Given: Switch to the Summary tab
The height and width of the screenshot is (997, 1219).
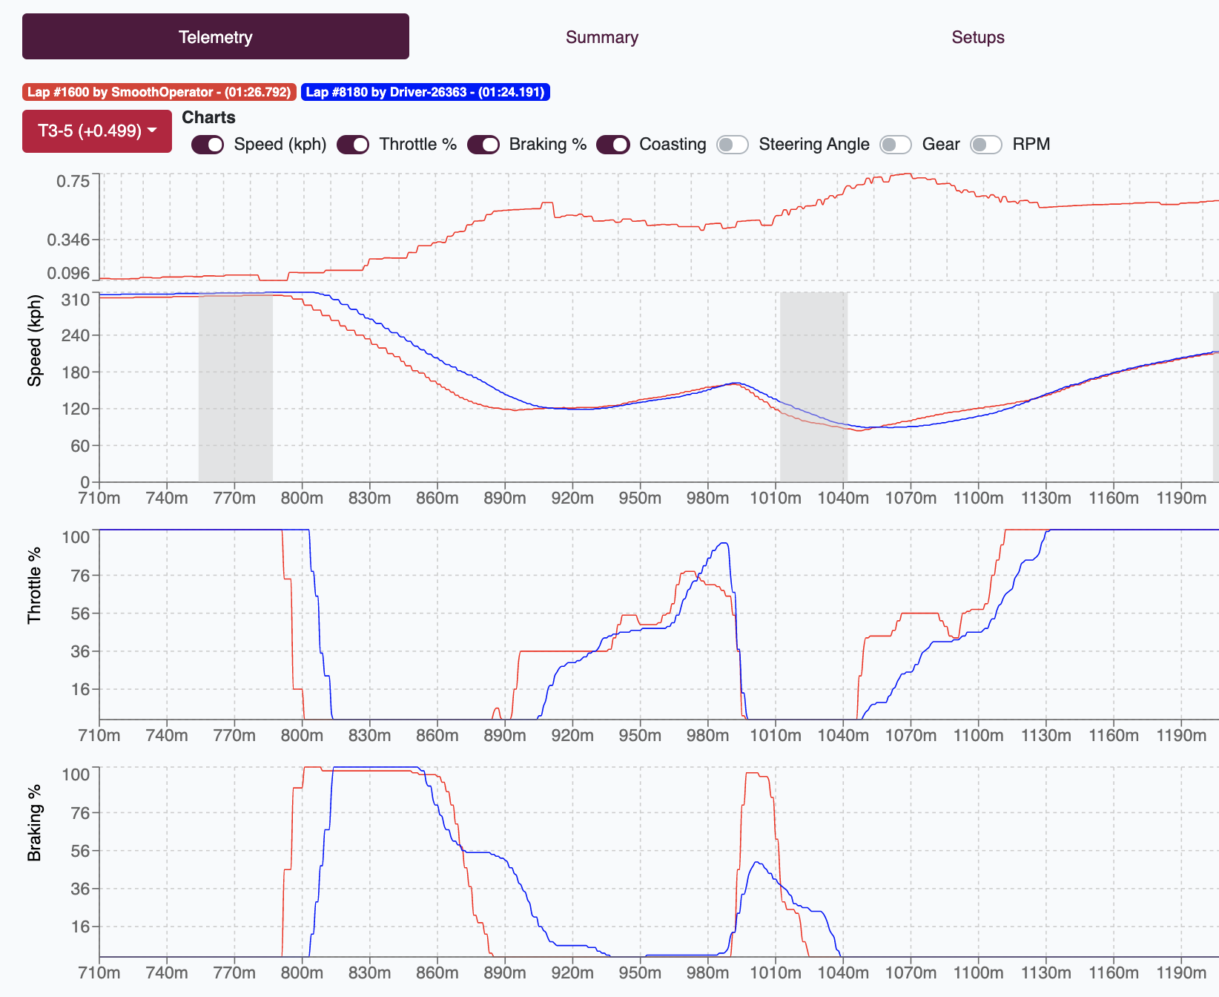Looking at the screenshot, I should [601, 36].
